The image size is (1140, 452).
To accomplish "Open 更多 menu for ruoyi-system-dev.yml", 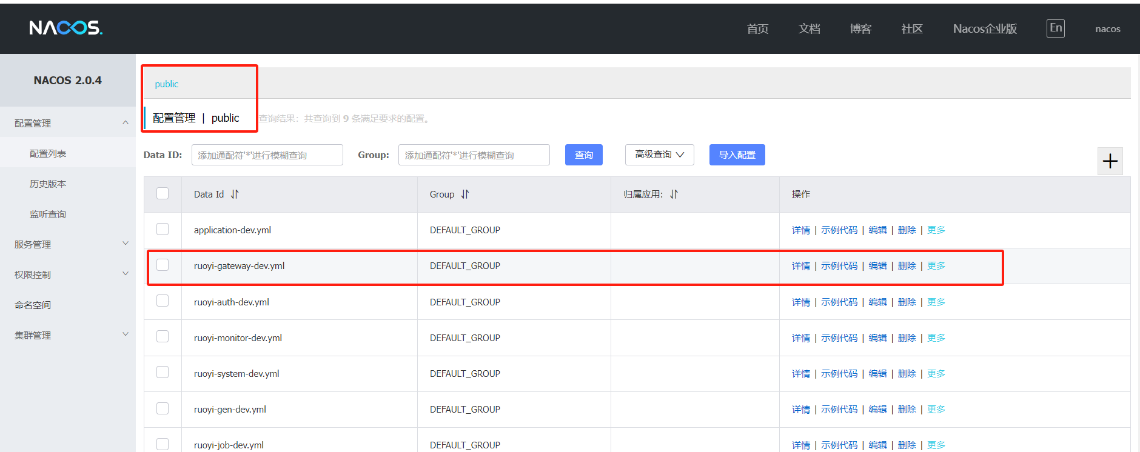I will tap(936, 374).
